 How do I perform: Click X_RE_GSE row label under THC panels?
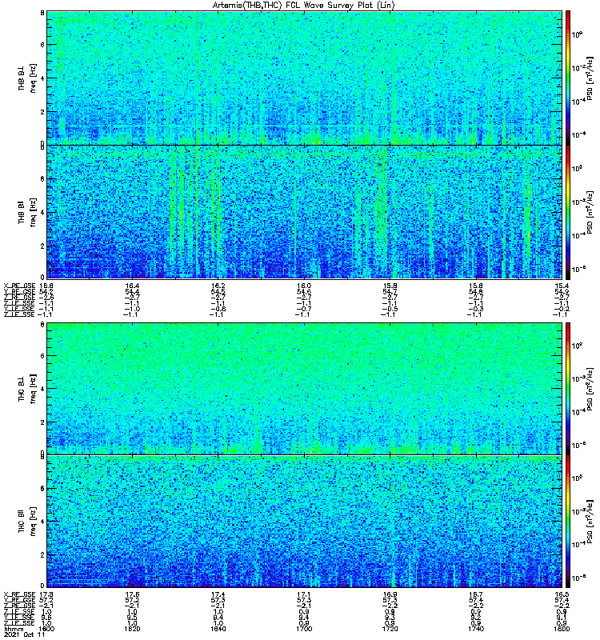pyautogui.click(x=19, y=594)
